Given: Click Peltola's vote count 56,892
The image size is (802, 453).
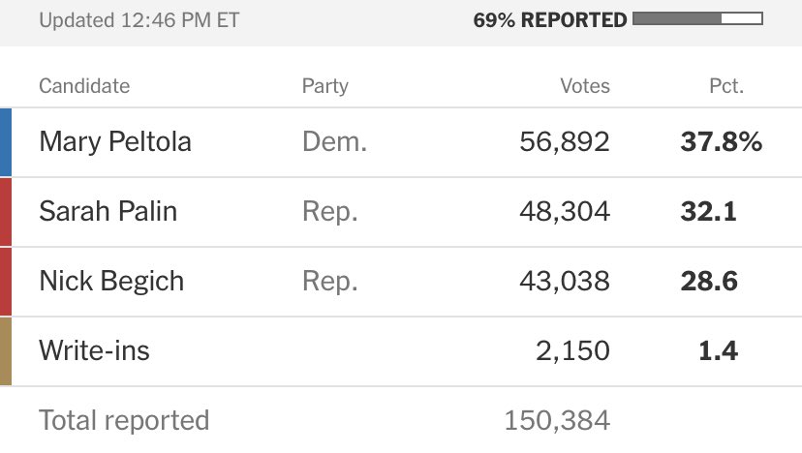Looking at the screenshot, I should pos(565,141).
